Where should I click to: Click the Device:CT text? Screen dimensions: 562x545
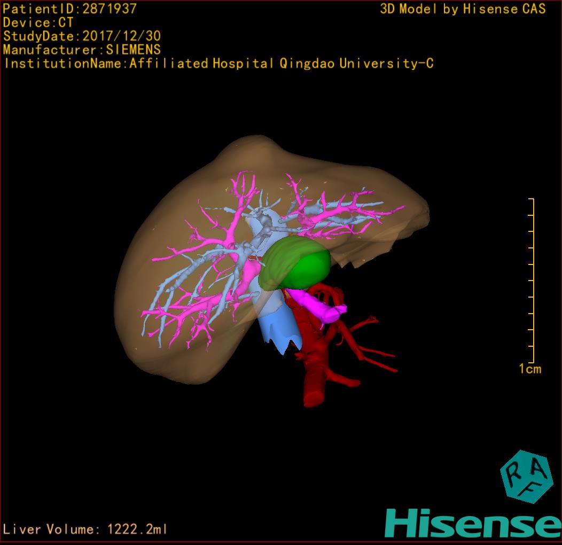click(38, 22)
